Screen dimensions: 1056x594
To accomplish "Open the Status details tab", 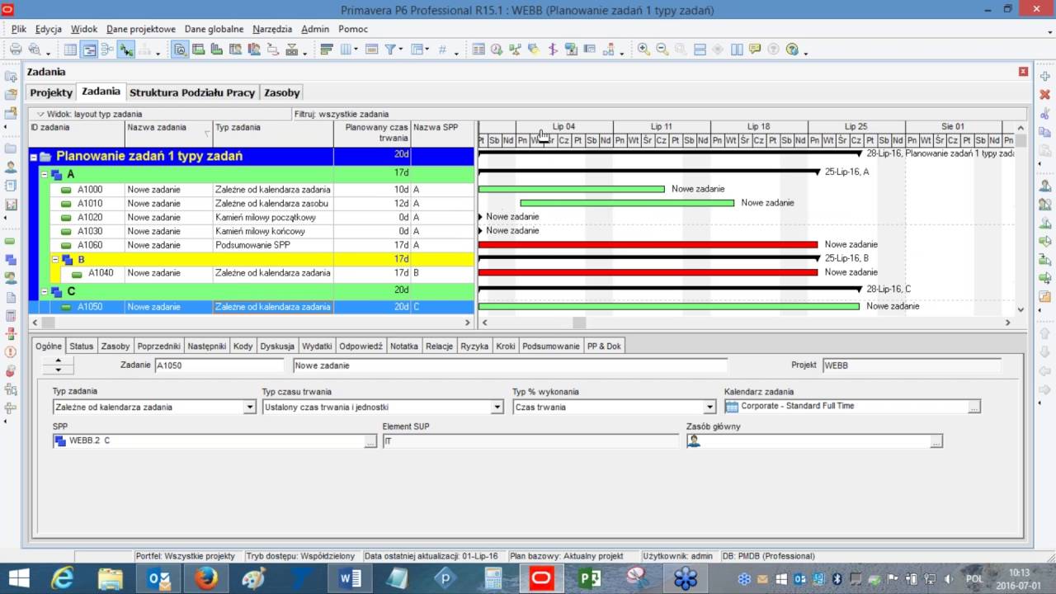I will click(x=81, y=346).
